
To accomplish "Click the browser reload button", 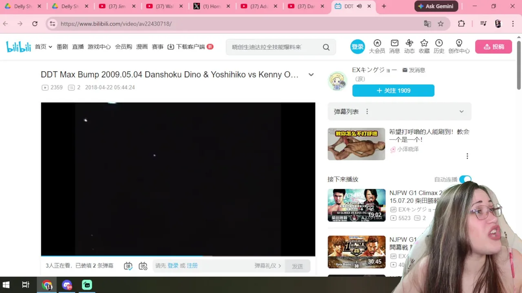I will 35,24.
